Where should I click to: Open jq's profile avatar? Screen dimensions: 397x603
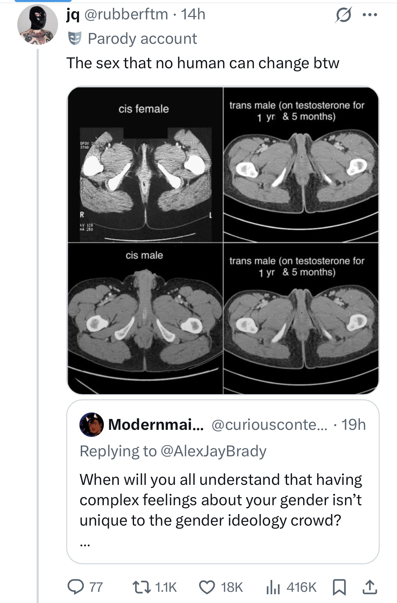pos(38,24)
